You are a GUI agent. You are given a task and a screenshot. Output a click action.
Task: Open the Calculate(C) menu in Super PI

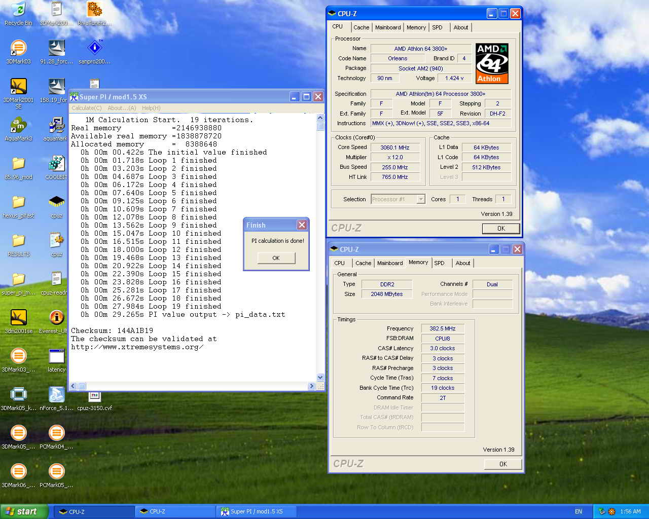tap(86, 108)
